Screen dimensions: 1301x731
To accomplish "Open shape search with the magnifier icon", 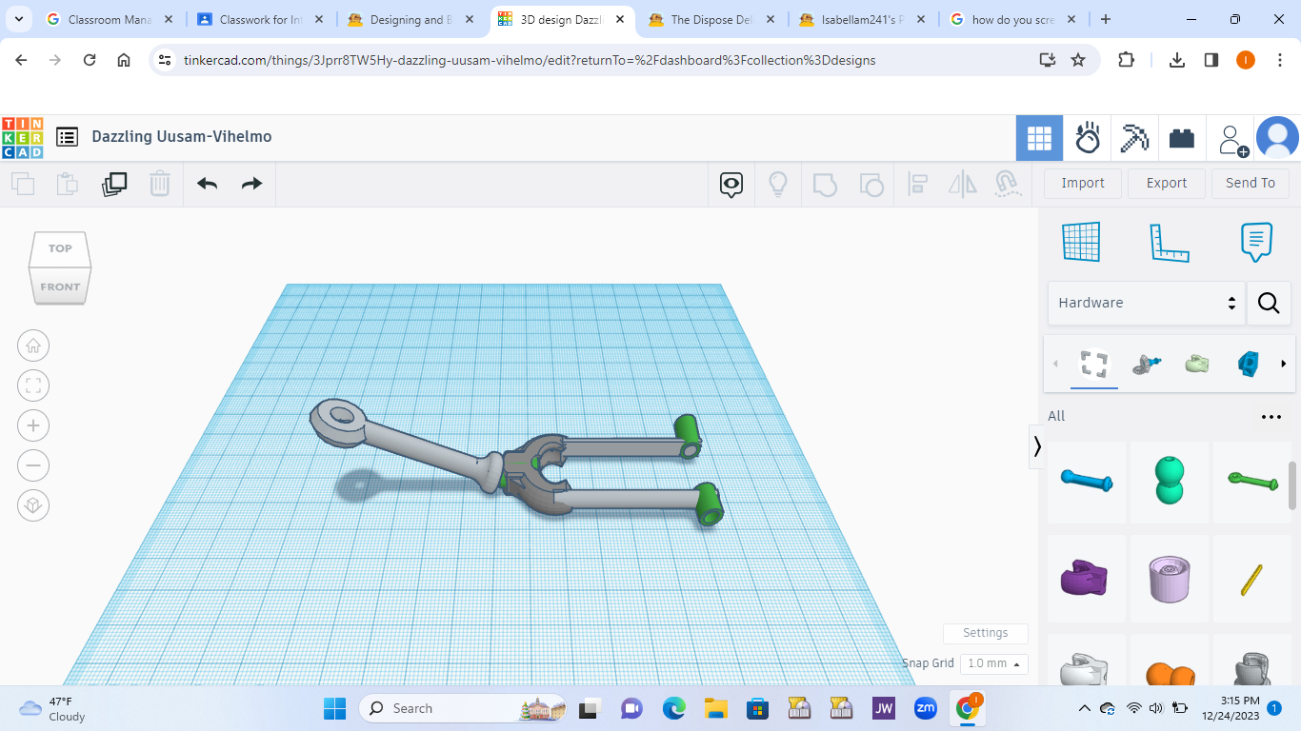I will (x=1269, y=303).
